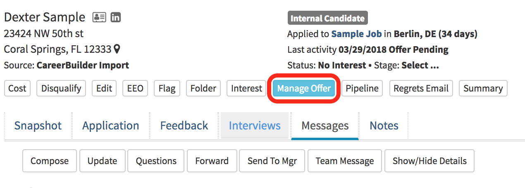Go to the Interviews tab
The height and width of the screenshot is (188, 525).
click(255, 126)
